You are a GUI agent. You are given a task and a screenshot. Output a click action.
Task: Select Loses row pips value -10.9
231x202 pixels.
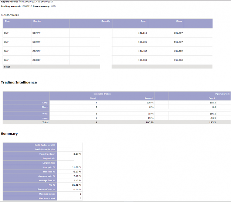tap(213, 118)
